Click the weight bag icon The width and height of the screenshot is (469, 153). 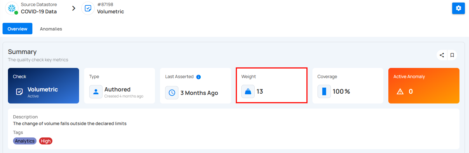(248, 92)
